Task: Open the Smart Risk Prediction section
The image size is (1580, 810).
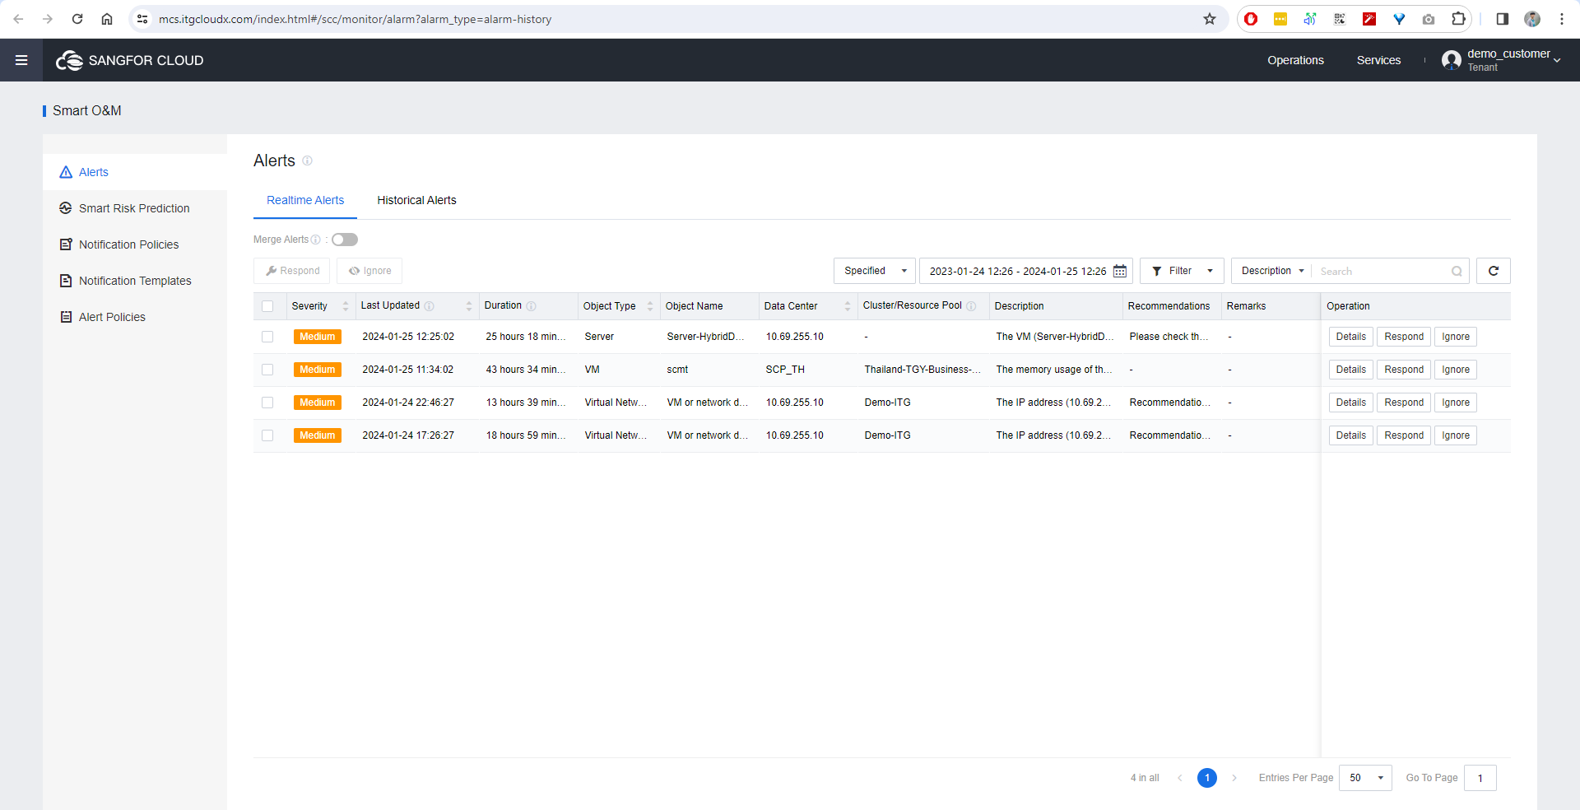Action: [x=133, y=208]
